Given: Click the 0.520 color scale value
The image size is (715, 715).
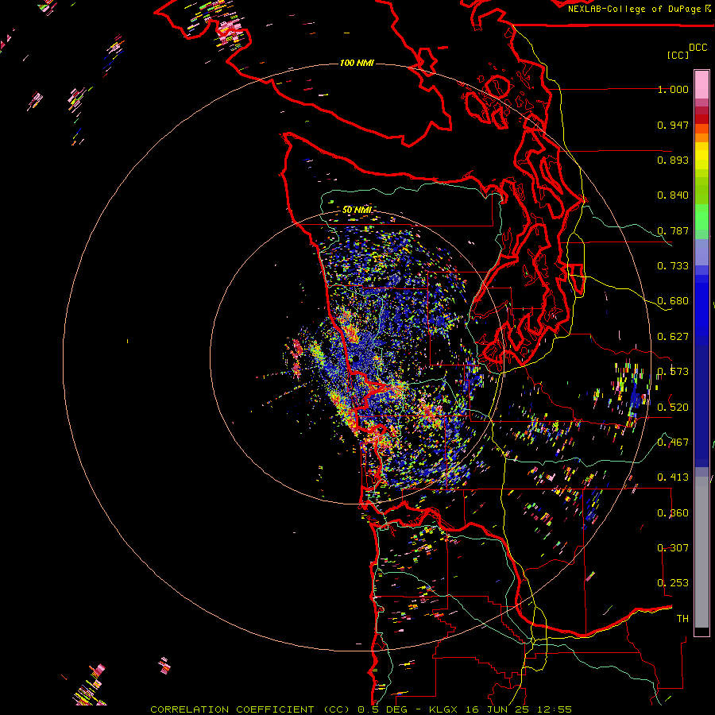Looking at the screenshot, I should click(673, 408).
